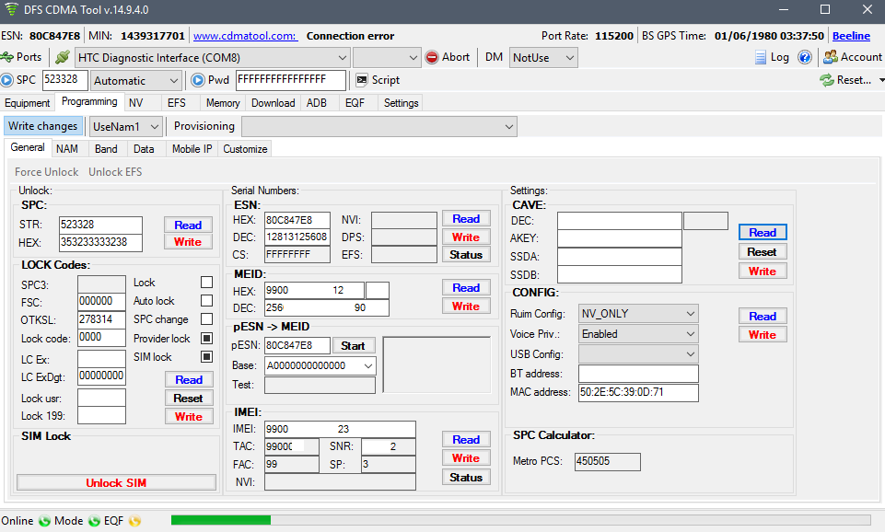Image resolution: width=885 pixels, height=532 pixels.
Task: Switch to the Memory tab
Action: click(x=223, y=103)
